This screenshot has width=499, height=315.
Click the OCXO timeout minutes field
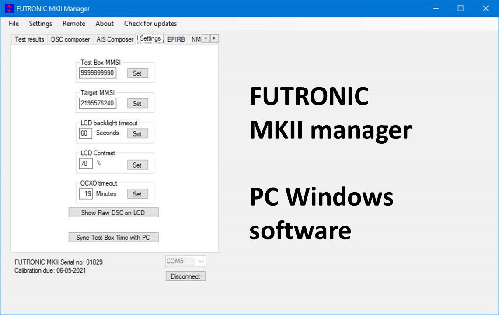pos(86,194)
